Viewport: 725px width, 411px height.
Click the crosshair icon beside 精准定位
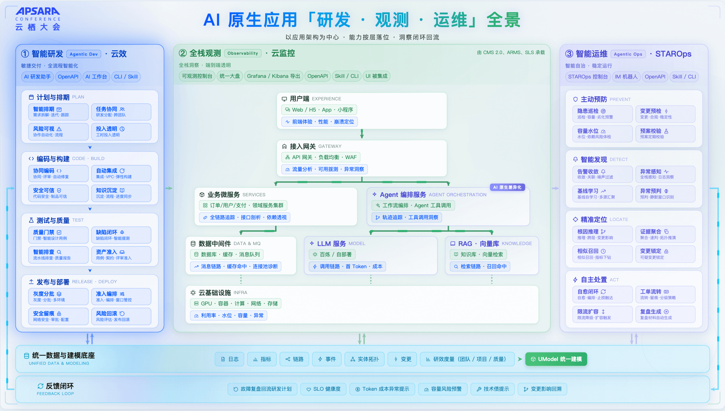pyautogui.click(x=575, y=219)
